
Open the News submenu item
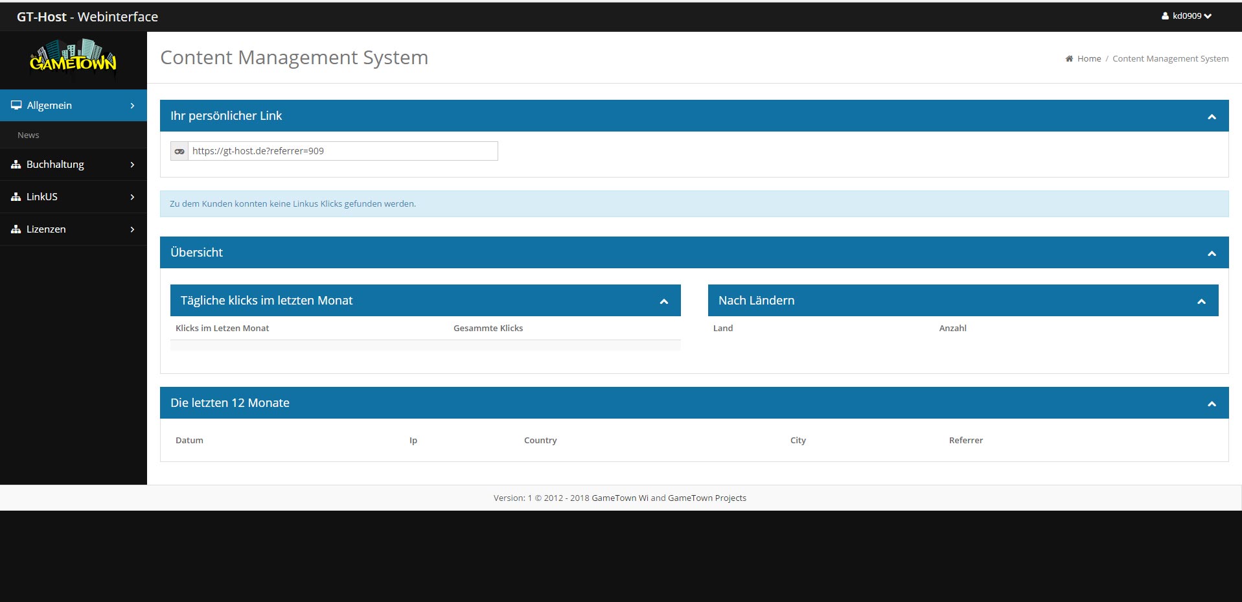point(73,135)
